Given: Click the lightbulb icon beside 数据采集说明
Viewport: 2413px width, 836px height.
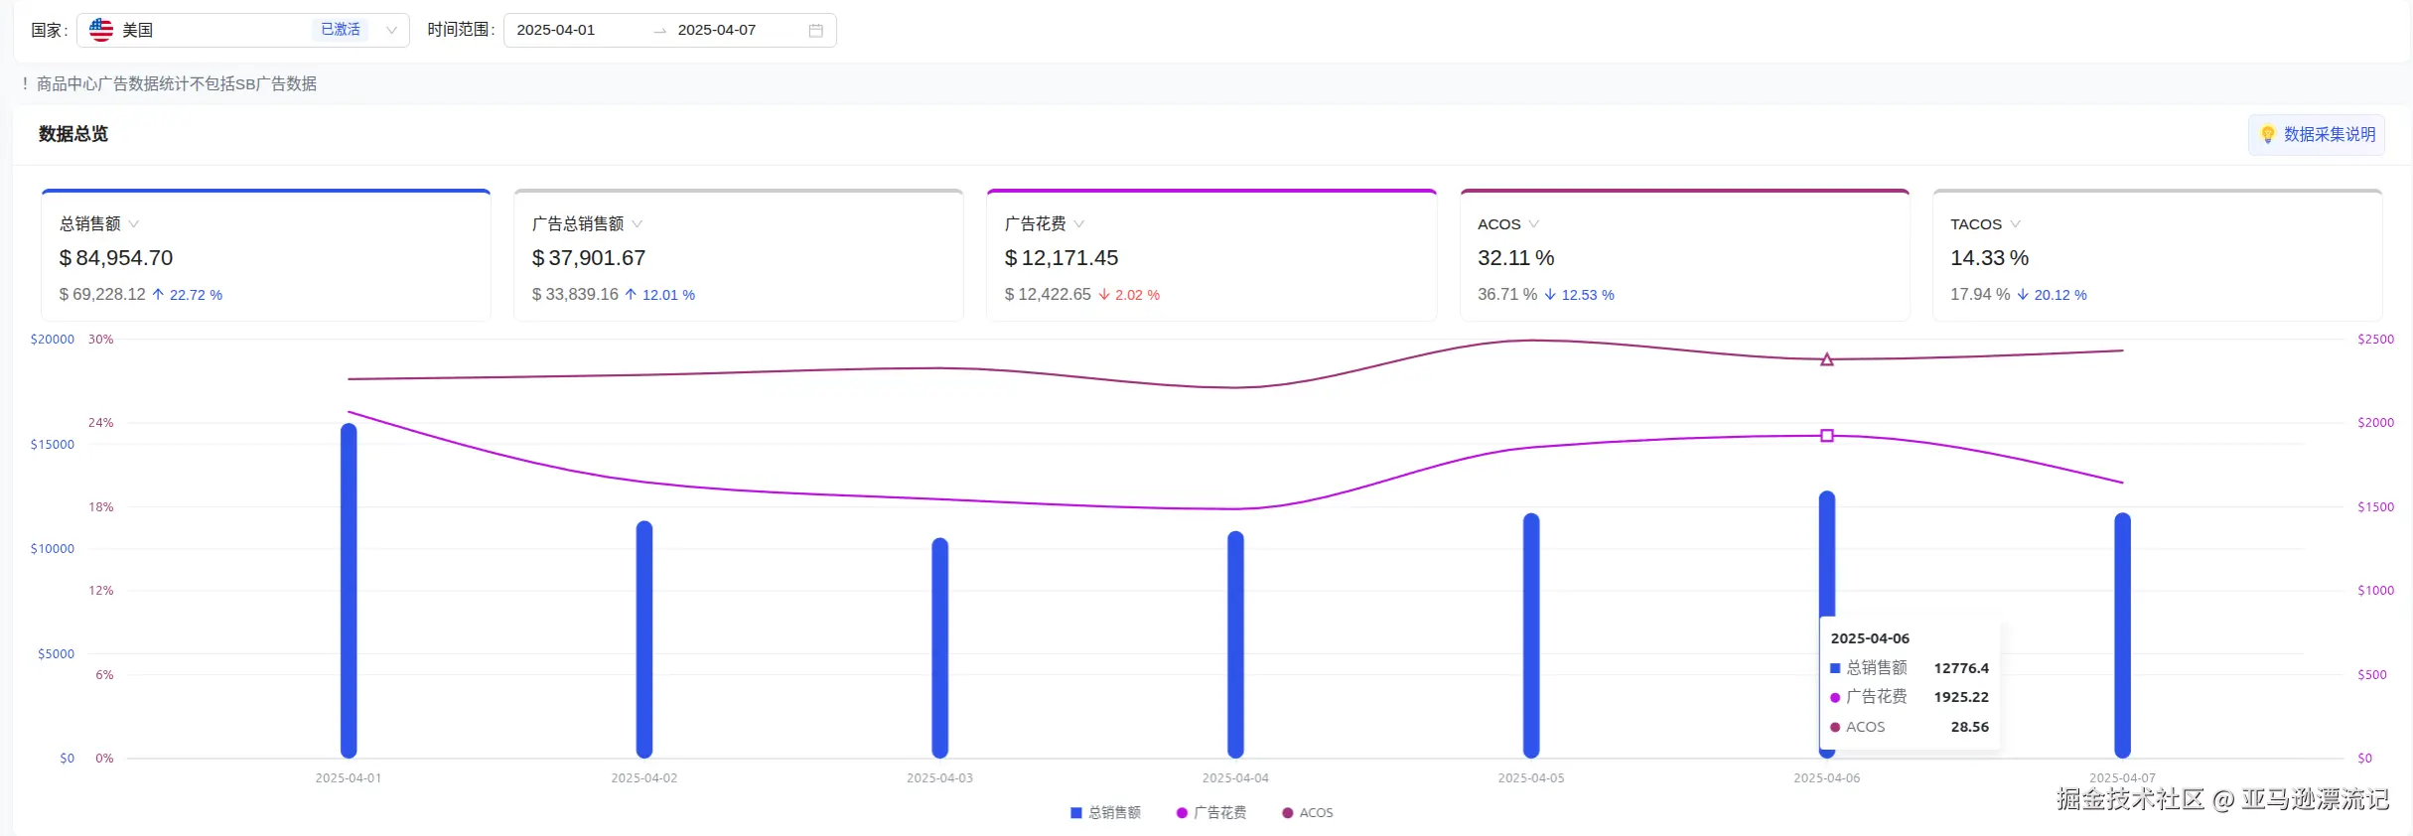Looking at the screenshot, I should click(x=2268, y=134).
